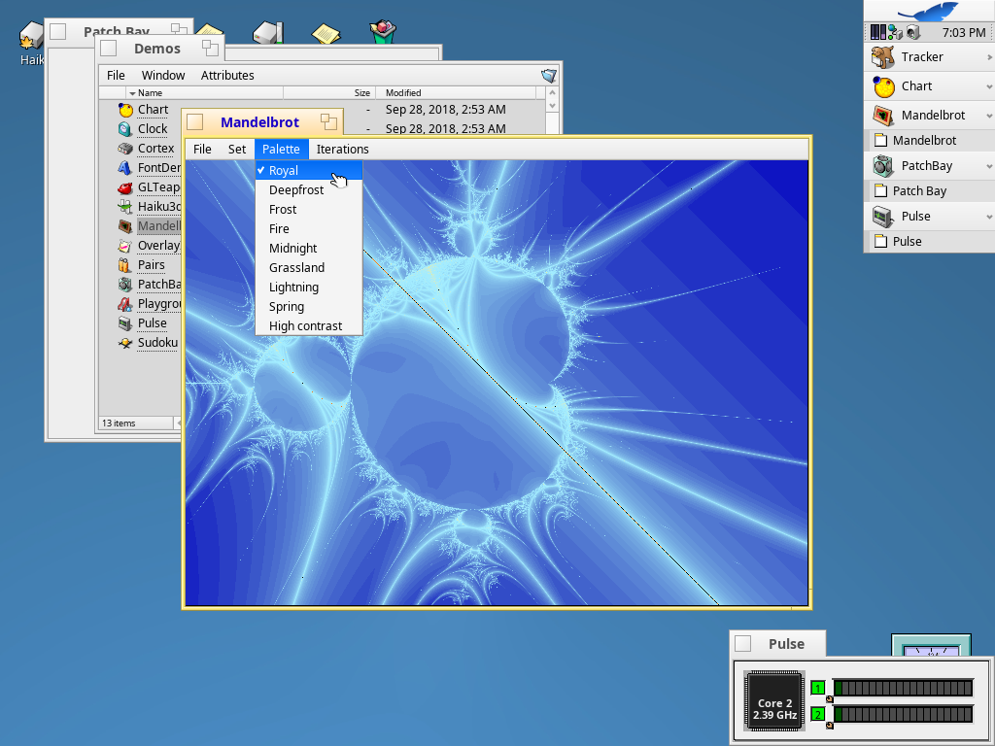
Task: Toggle CPU 1 button in Pulse
Action: click(817, 688)
